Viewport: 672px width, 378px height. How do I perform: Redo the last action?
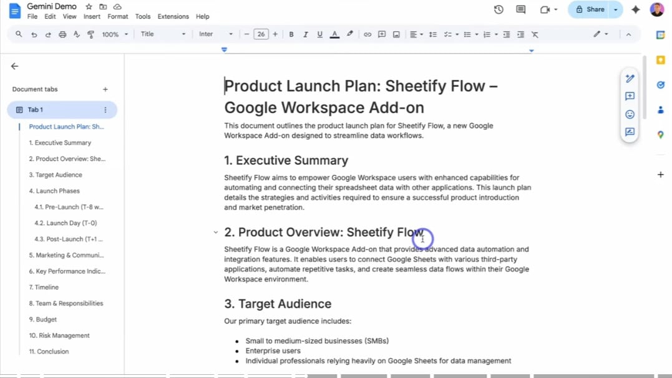tap(48, 34)
